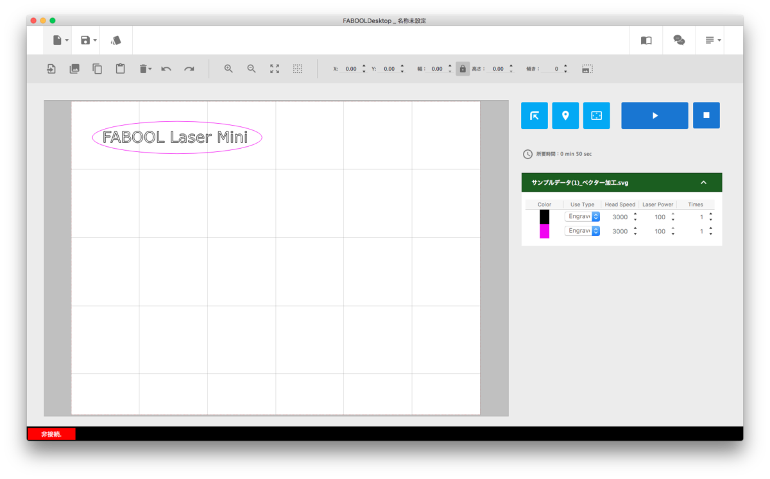
Task: Click the zoom in magnifier
Action: tap(228, 69)
